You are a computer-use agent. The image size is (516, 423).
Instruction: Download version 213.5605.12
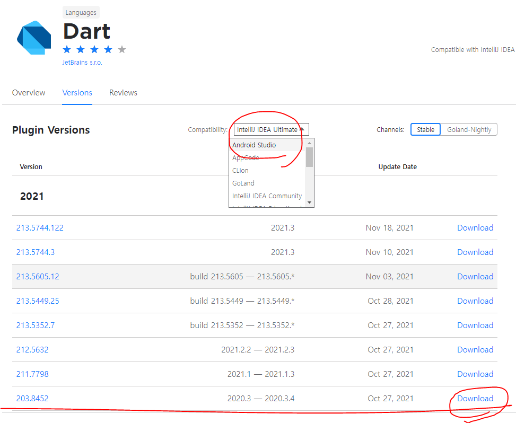pyautogui.click(x=475, y=276)
